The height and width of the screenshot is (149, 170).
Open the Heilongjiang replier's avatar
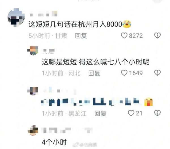click(33, 91)
